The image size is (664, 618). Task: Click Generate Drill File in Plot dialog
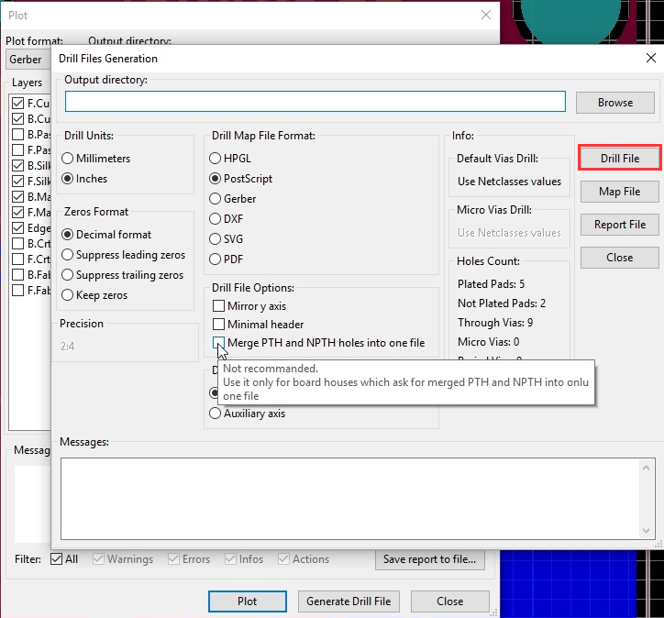point(349,601)
